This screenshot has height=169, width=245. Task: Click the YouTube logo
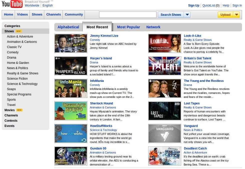(x=12, y=4)
